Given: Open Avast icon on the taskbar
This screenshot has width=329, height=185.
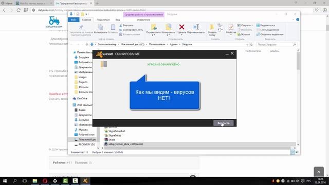Looking at the screenshot, I should click(x=85, y=180).
